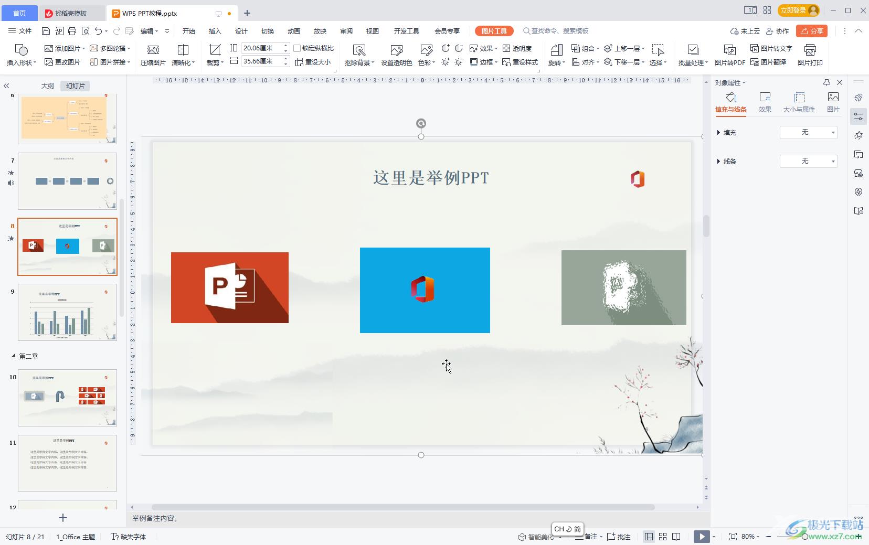The image size is (869, 545).
Task: Open Batch processing (批量处理) dropdown
Action: tap(693, 62)
